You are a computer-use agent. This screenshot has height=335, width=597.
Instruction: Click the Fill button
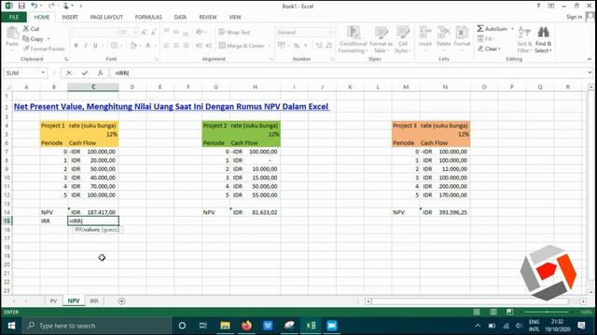[486, 39]
